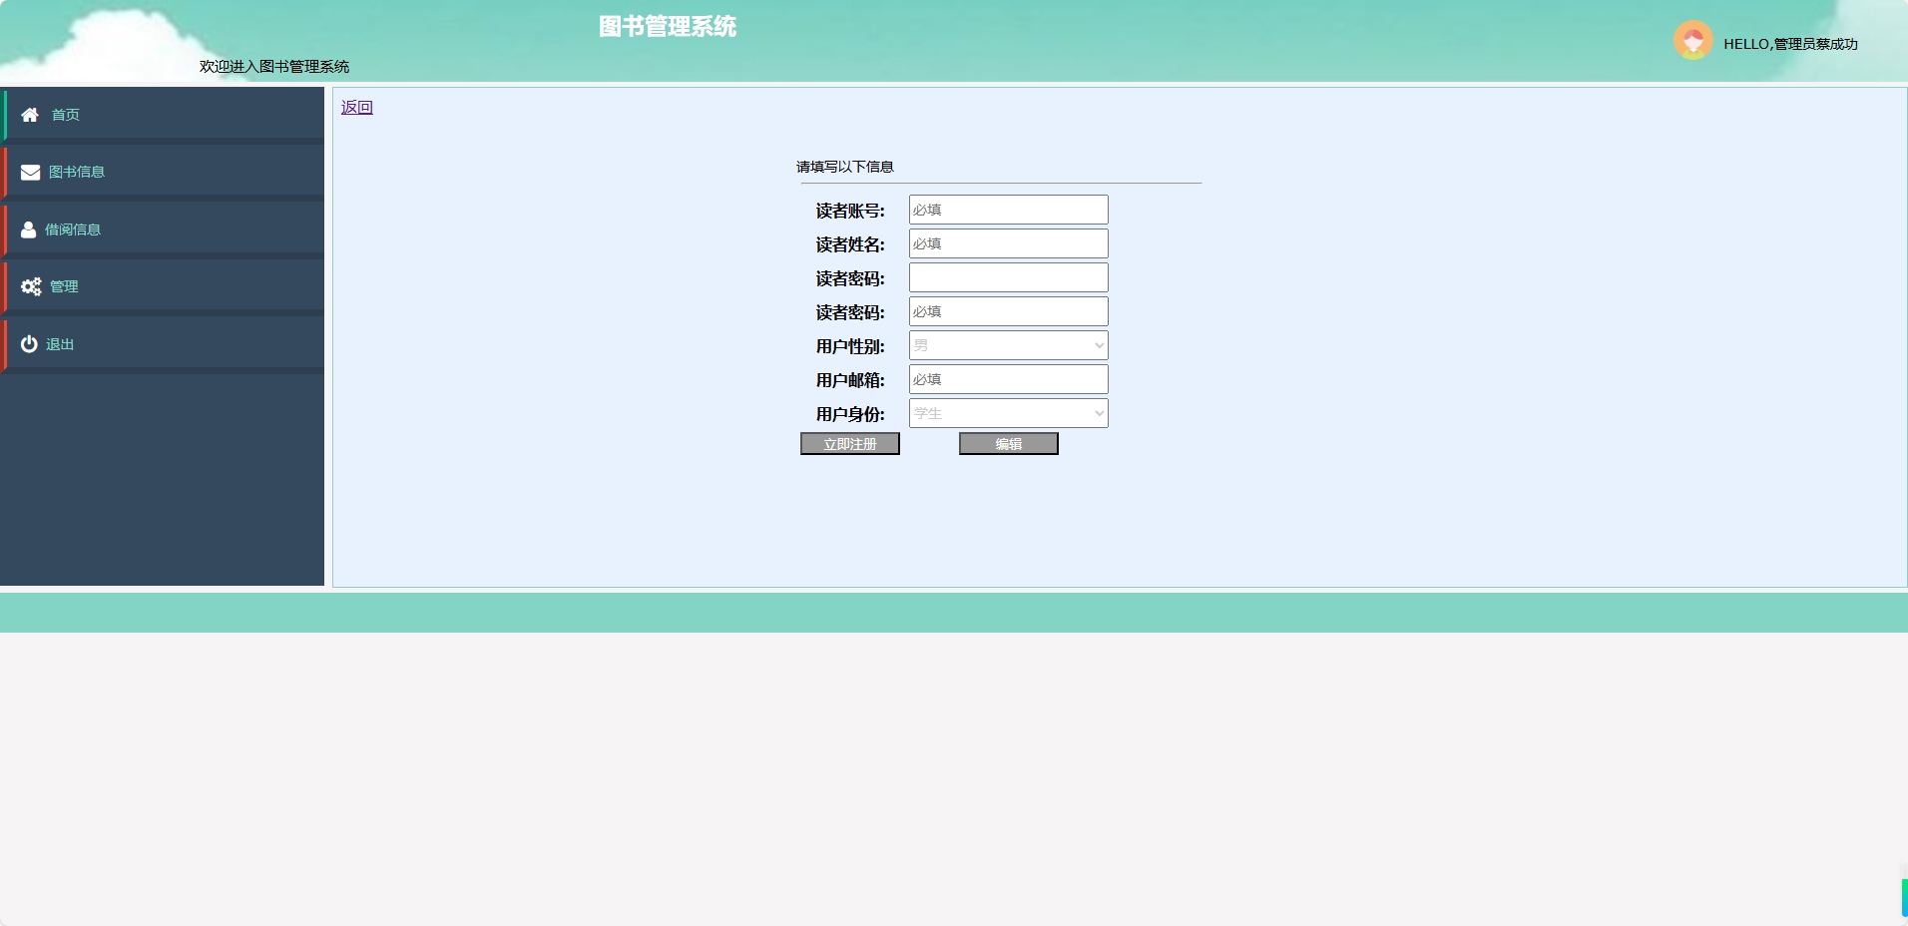Click the 返回 return link
Screen dimensions: 1908x926
(356, 107)
